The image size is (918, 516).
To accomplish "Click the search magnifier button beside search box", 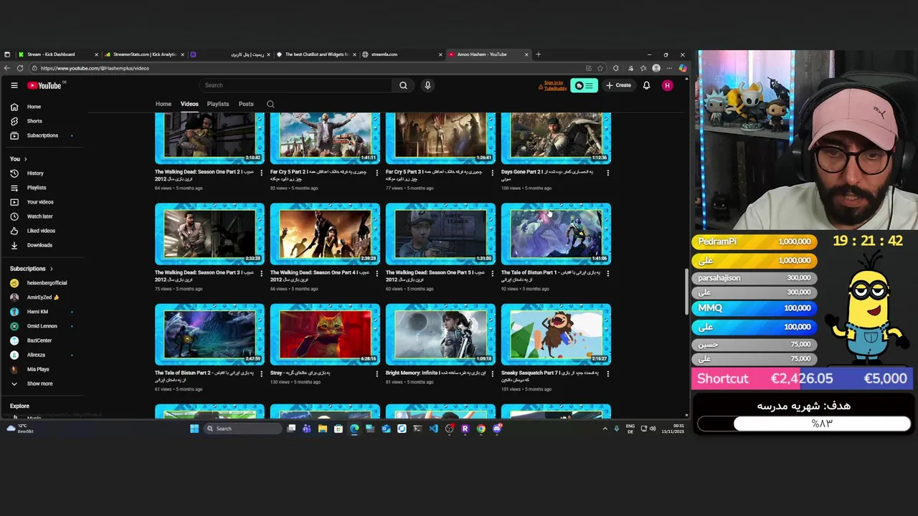I will pyautogui.click(x=403, y=85).
